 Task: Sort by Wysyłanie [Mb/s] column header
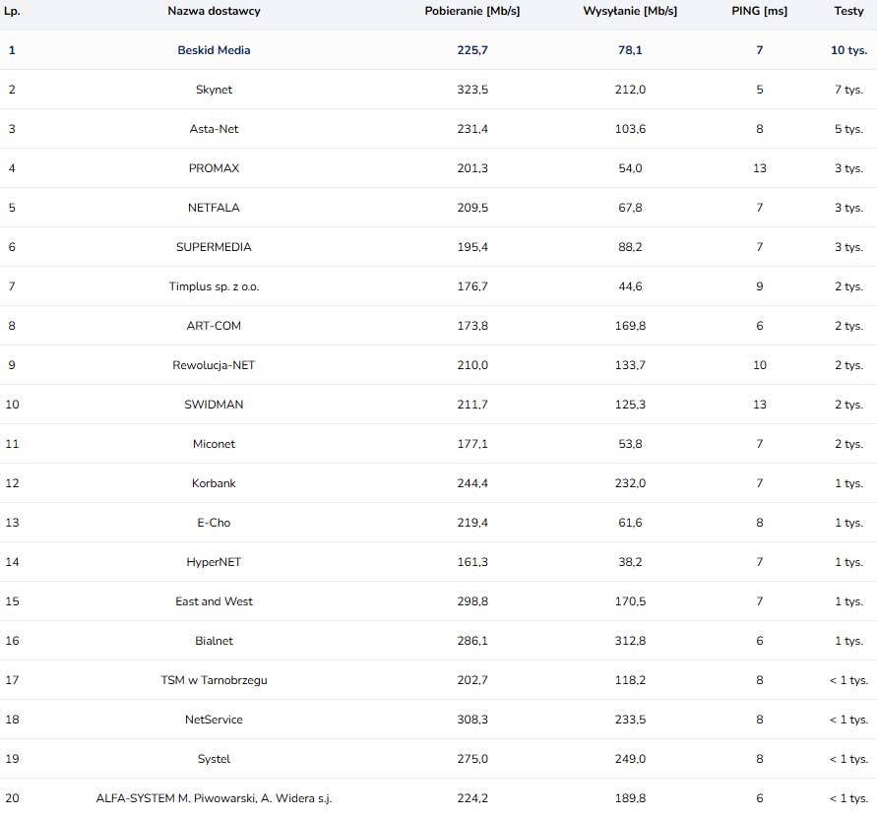click(x=630, y=11)
